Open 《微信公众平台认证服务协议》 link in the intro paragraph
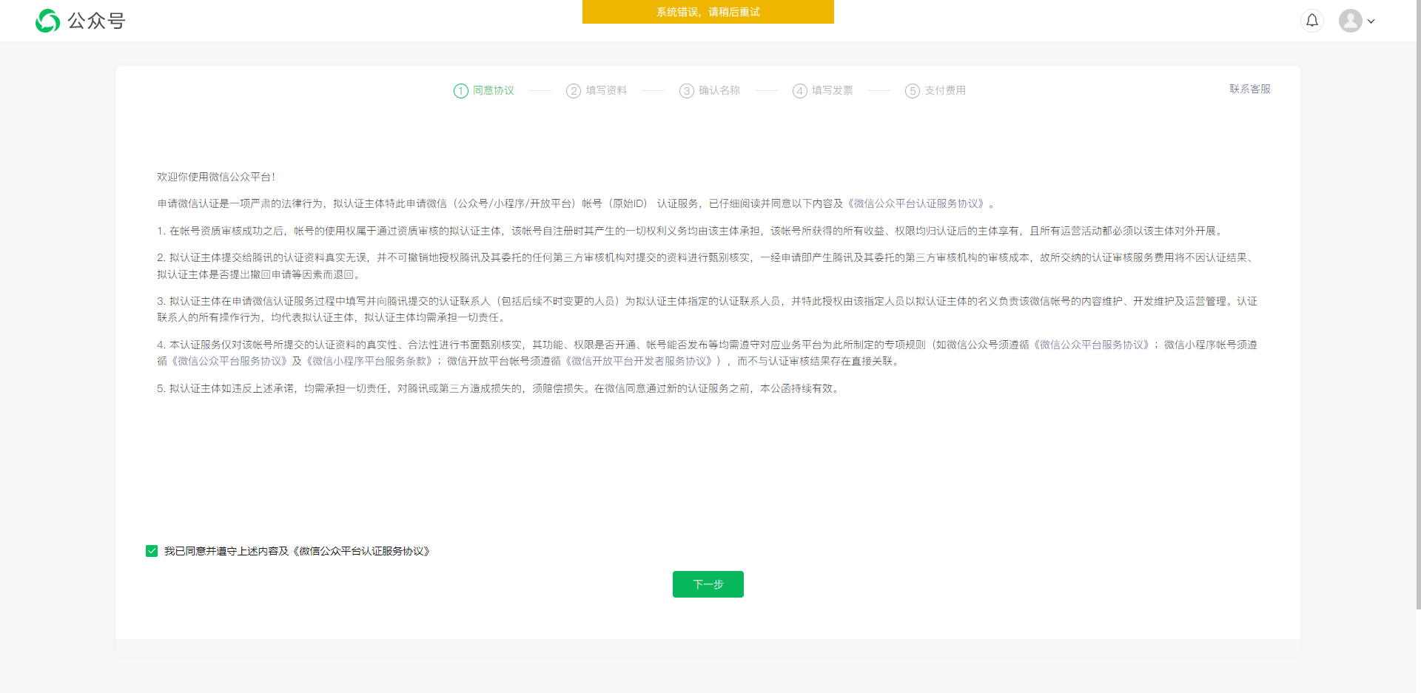The width and height of the screenshot is (1421, 693). point(916,203)
